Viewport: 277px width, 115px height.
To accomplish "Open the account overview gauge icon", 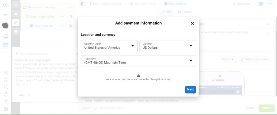I will tap(6, 37).
